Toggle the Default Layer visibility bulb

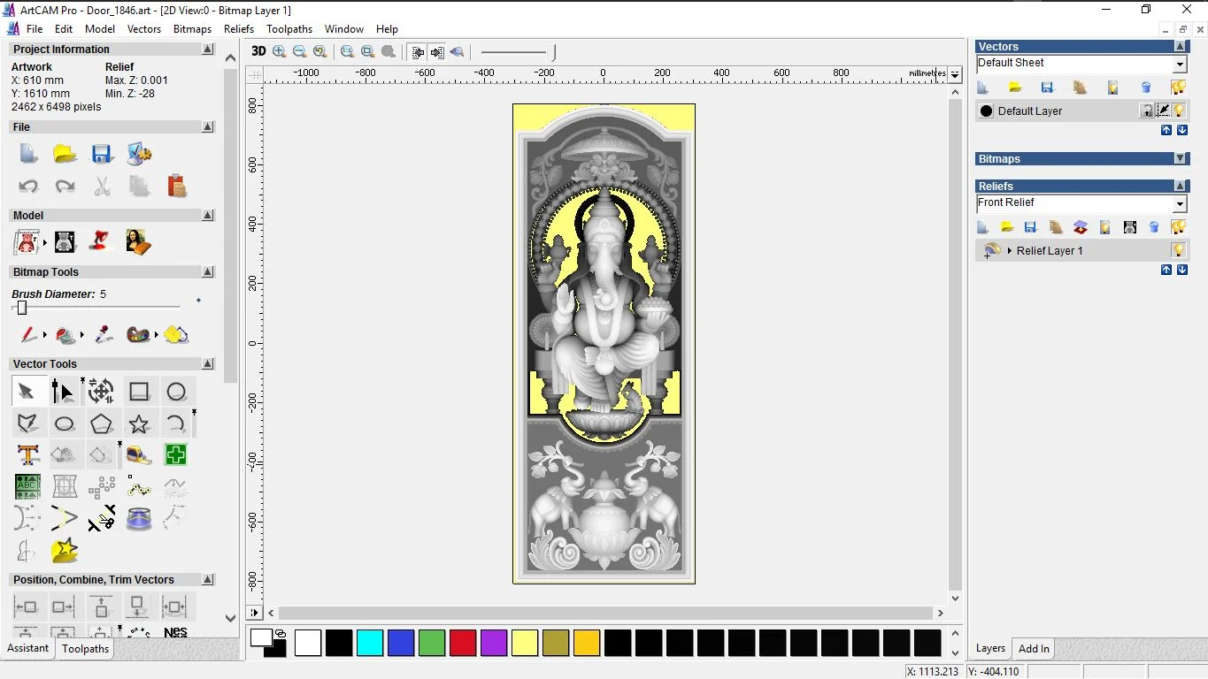(1178, 111)
